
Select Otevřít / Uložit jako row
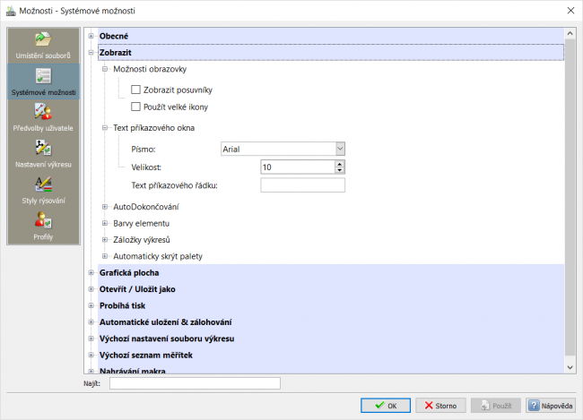pyautogui.click(x=331, y=289)
